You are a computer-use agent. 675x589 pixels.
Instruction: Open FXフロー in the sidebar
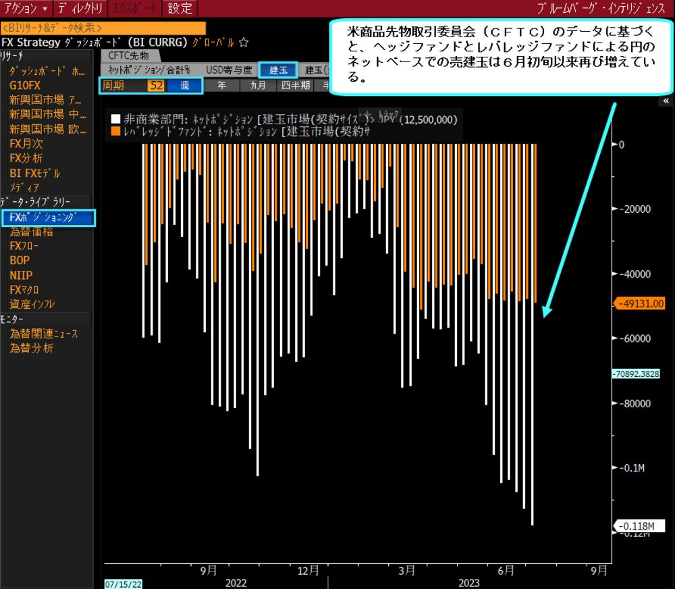pos(24,246)
